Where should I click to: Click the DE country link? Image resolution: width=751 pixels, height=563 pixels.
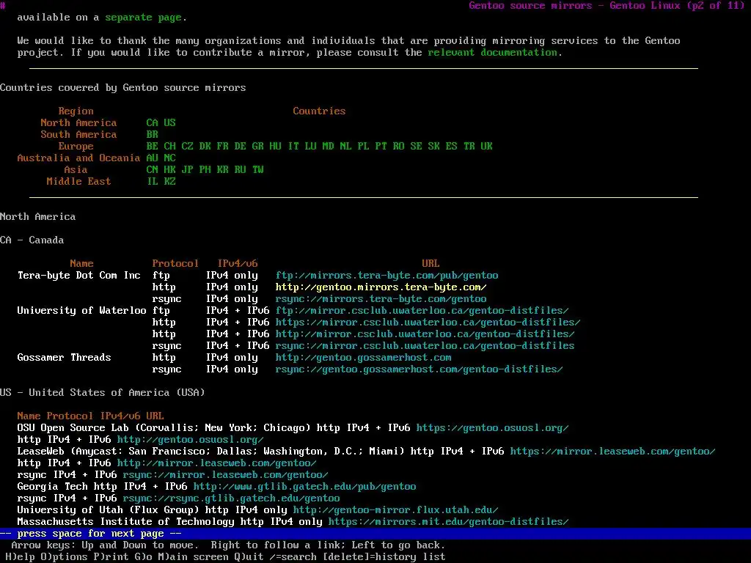[x=240, y=147]
